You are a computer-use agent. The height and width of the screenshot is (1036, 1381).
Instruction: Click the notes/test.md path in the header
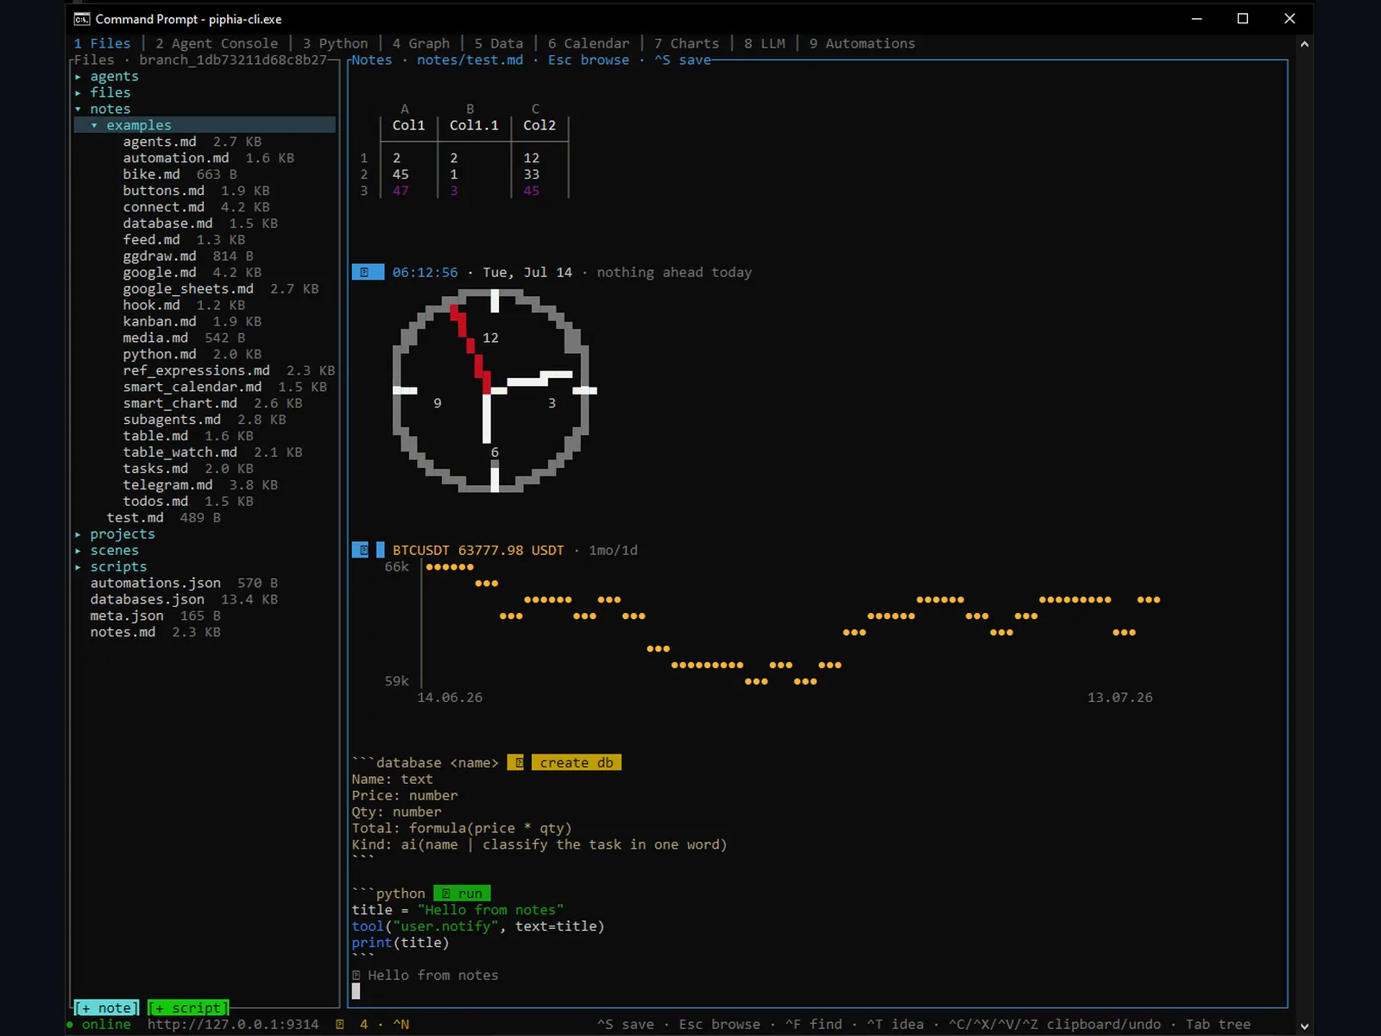[470, 60]
